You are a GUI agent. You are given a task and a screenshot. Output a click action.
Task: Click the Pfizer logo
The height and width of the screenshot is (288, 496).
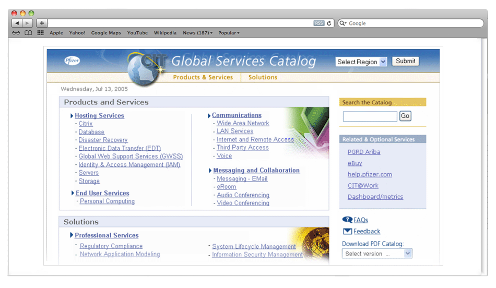(72, 61)
